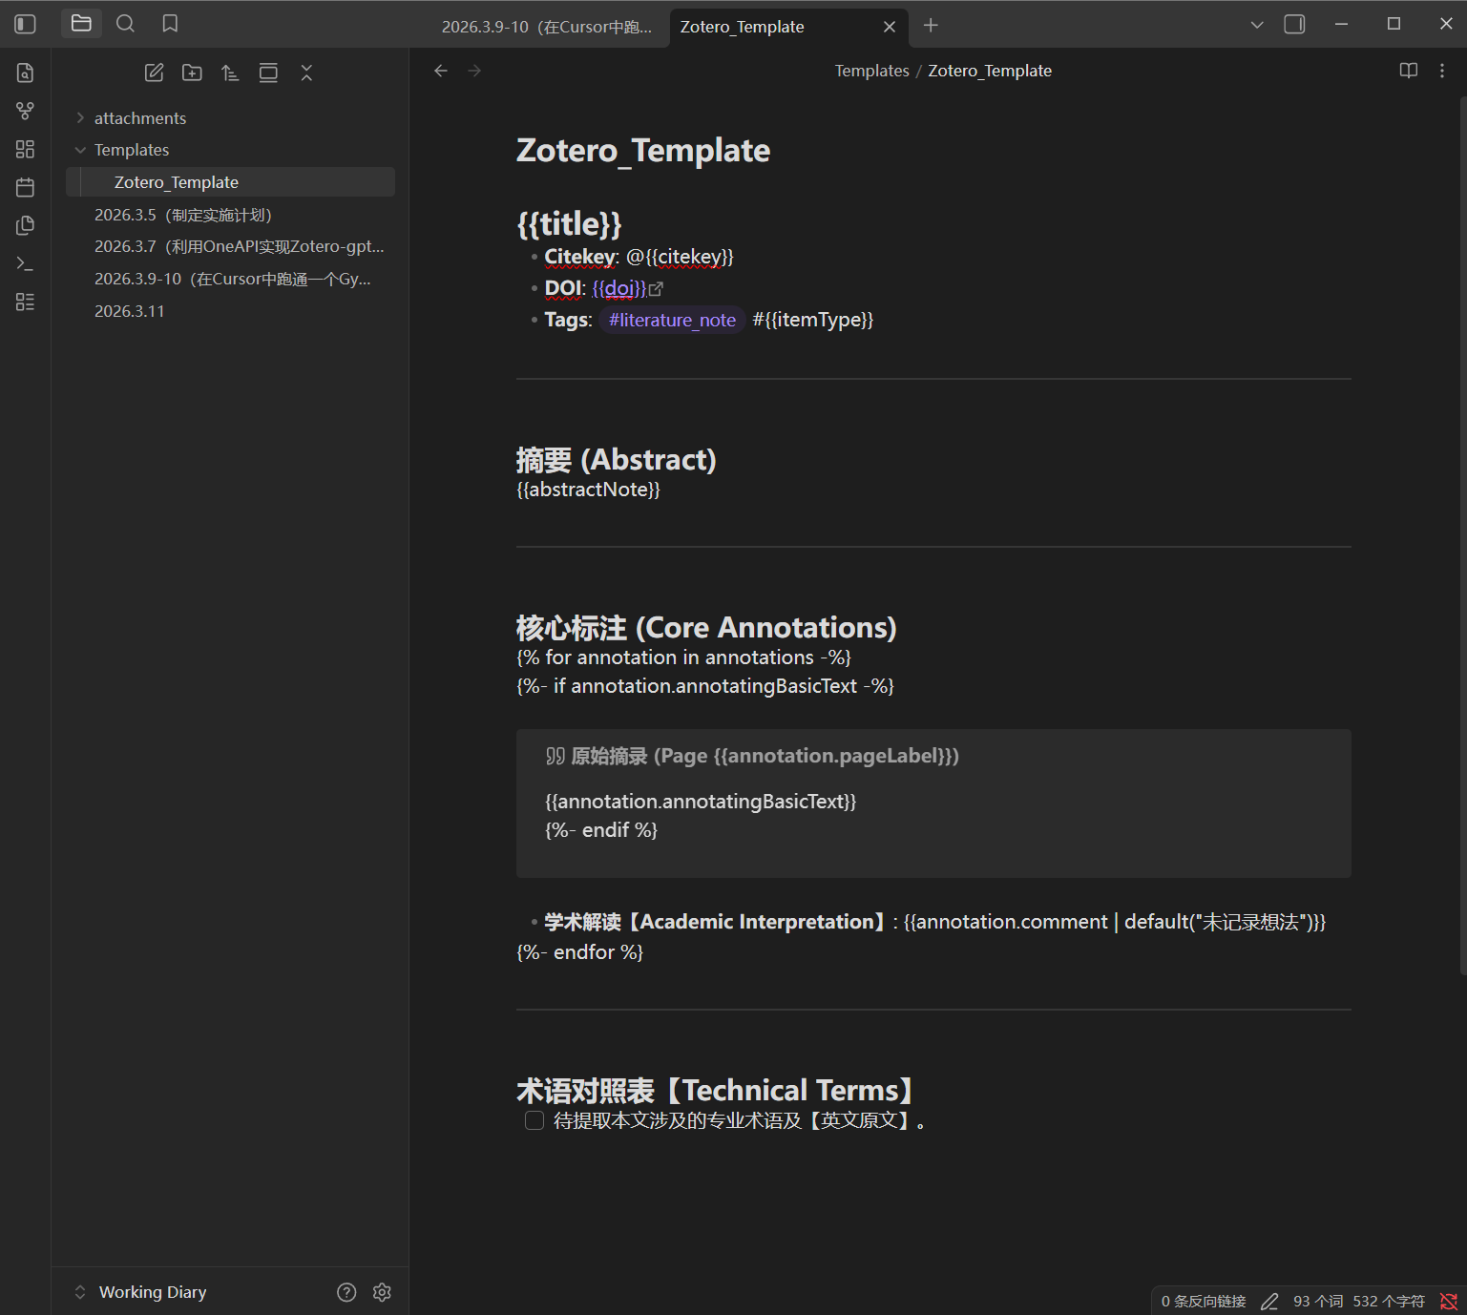
Task: Collapse all folders icon
Action: (x=306, y=73)
